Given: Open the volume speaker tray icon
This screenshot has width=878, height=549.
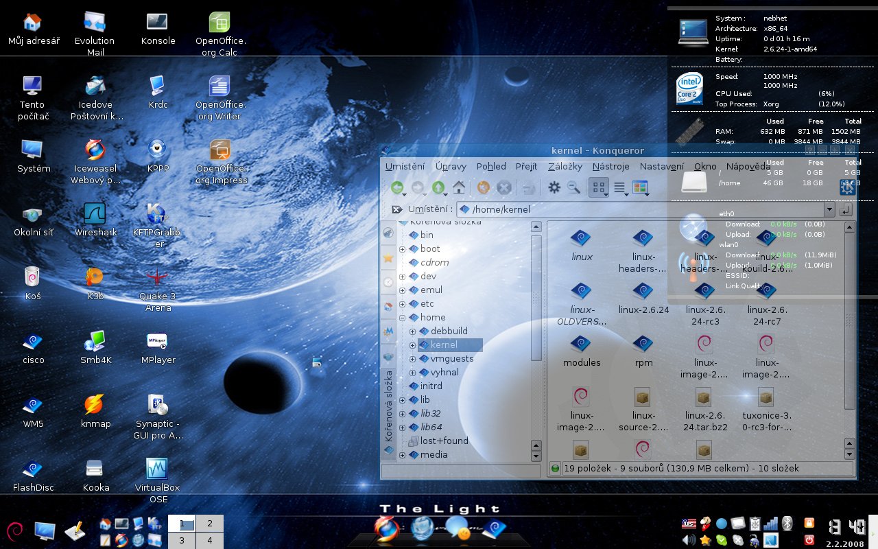Looking at the screenshot, I should pos(689,540).
